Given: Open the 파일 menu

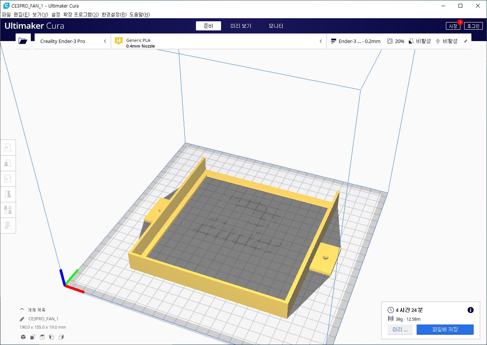Looking at the screenshot, I should 6,14.
